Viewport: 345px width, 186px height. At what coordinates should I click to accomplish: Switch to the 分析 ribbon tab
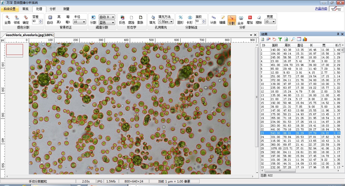pos(53,9)
